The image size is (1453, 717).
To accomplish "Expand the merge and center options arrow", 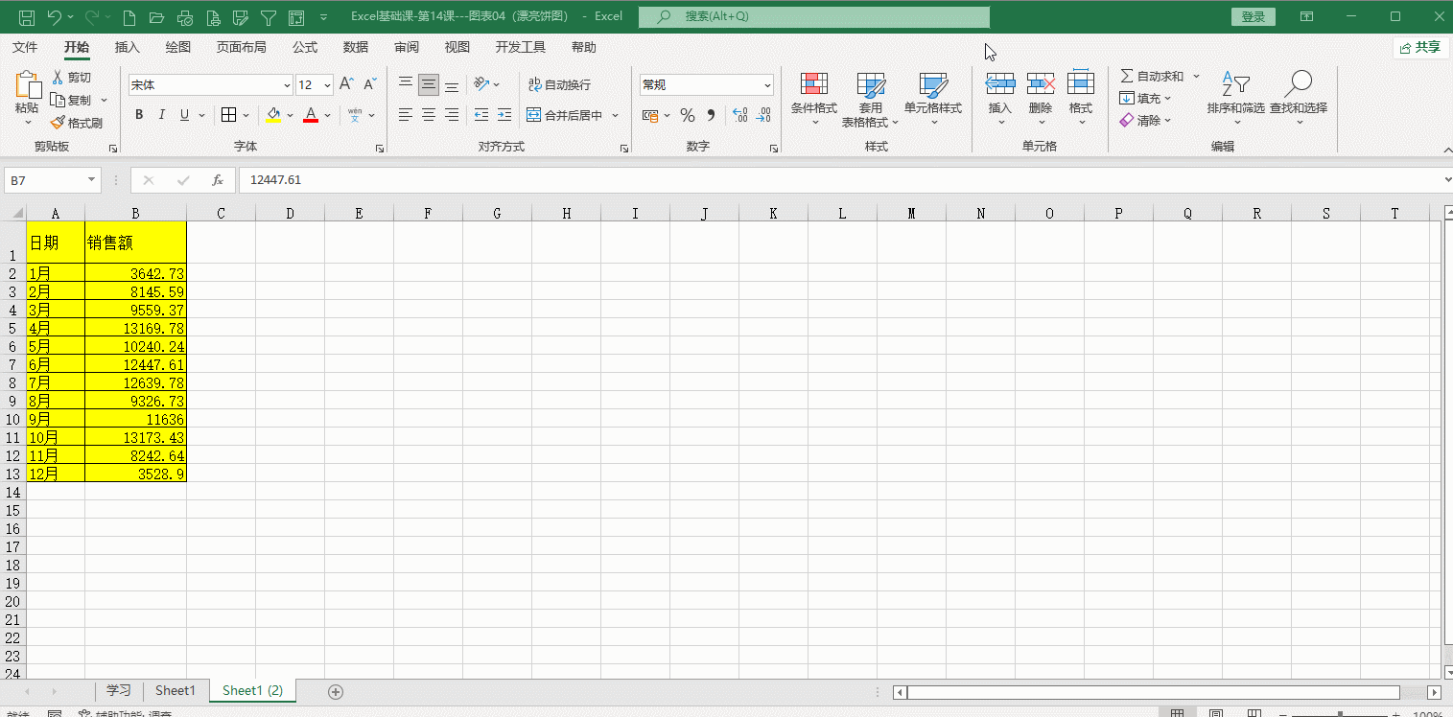I will click(x=616, y=115).
